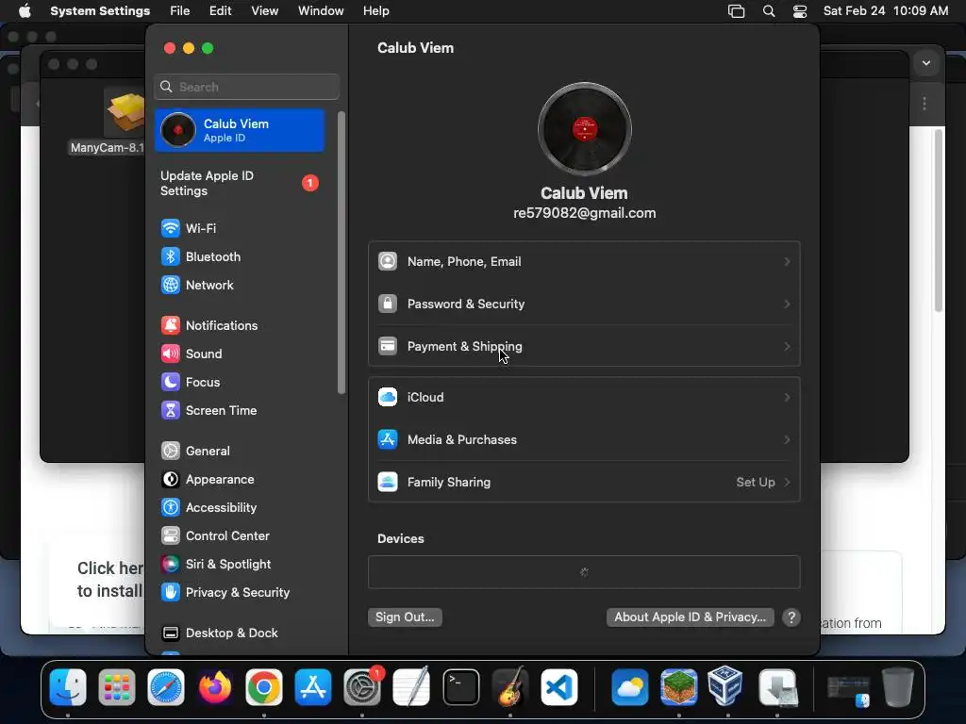This screenshot has width=966, height=724.
Task: Open TextEdit from the Dock
Action: pyautogui.click(x=411, y=687)
